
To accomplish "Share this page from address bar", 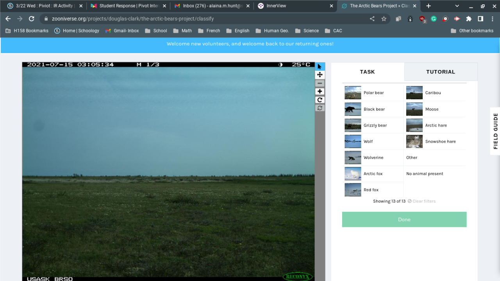I will pos(372,19).
